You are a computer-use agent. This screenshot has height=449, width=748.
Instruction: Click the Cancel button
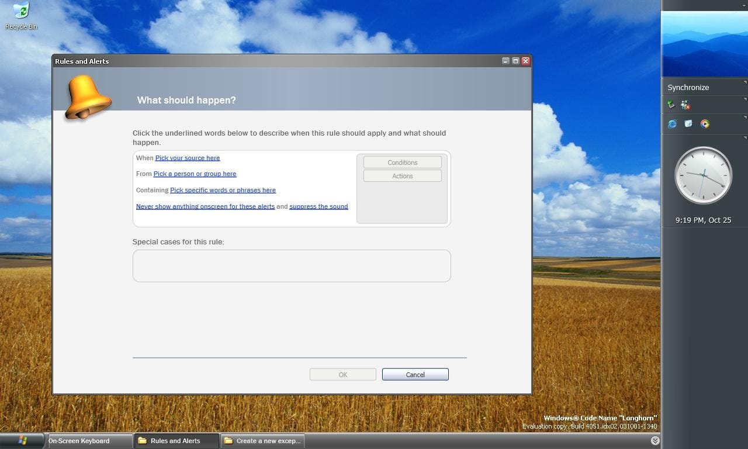click(x=415, y=375)
